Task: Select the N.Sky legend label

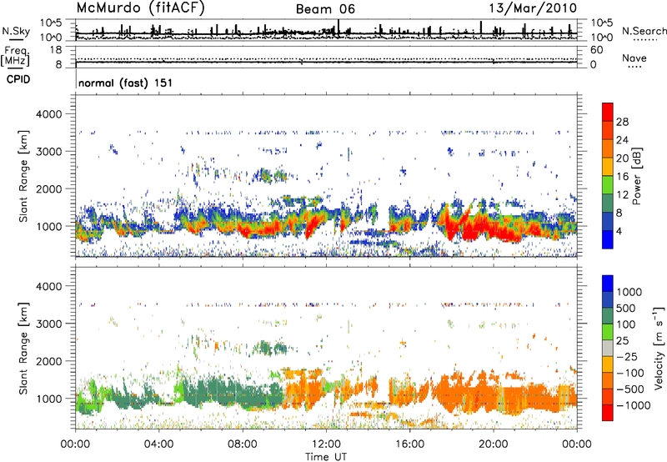Action: [x=16, y=31]
